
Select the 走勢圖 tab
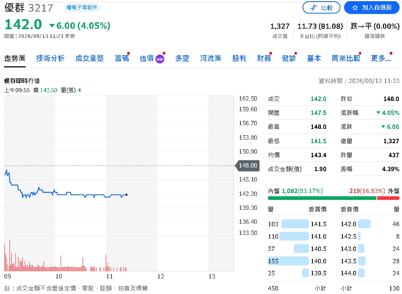(x=15, y=58)
